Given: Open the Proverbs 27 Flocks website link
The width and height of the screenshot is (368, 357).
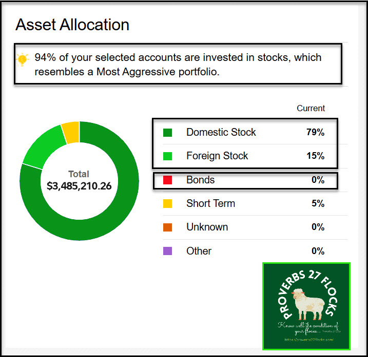Looking at the screenshot, I should (x=306, y=340).
